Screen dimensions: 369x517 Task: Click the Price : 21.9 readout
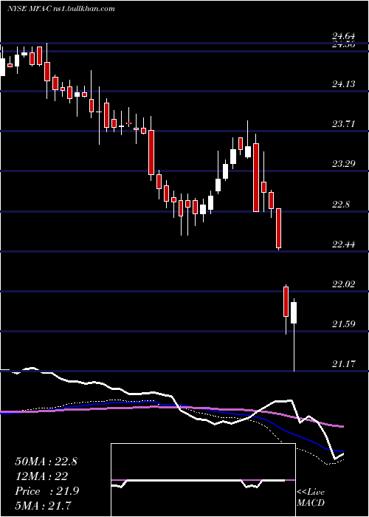point(46,491)
